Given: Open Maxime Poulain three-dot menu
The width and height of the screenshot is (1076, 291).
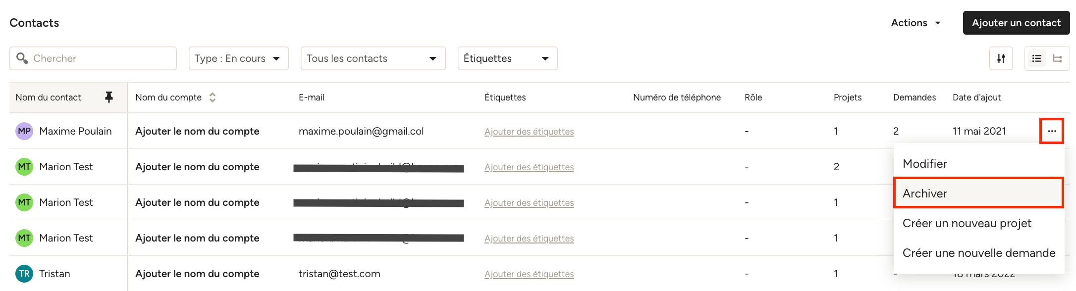Looking at the screenshot, I should (1052, 131).
